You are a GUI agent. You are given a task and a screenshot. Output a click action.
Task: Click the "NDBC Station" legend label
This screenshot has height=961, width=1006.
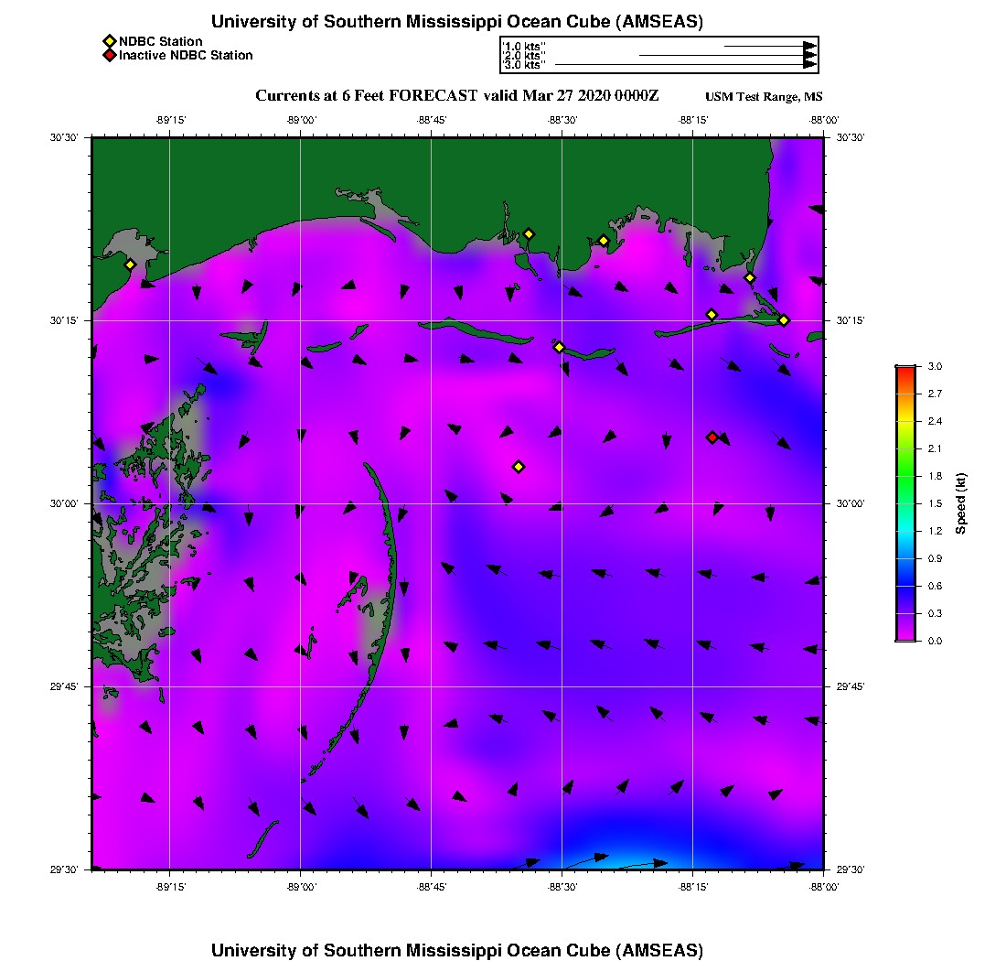pyautogui.click(x=161, y=41)
